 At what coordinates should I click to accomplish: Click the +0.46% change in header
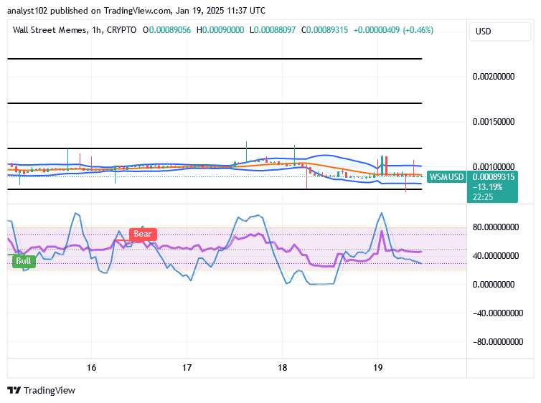tap(418, 30)
